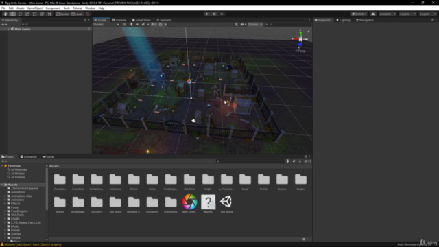Screen dimensions: 439x247
Task: Collapse Favorites in Project tree
Action: pos(2,166)
